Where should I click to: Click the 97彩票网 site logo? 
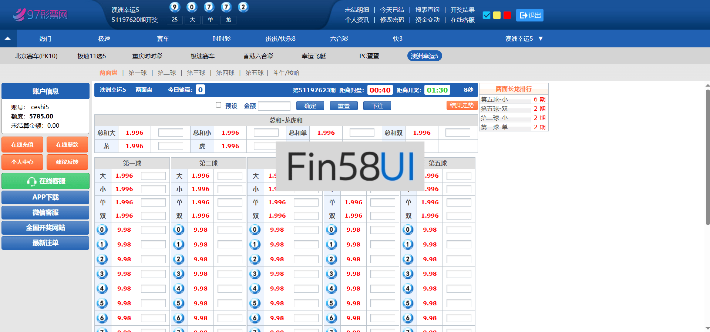point(40,15)
